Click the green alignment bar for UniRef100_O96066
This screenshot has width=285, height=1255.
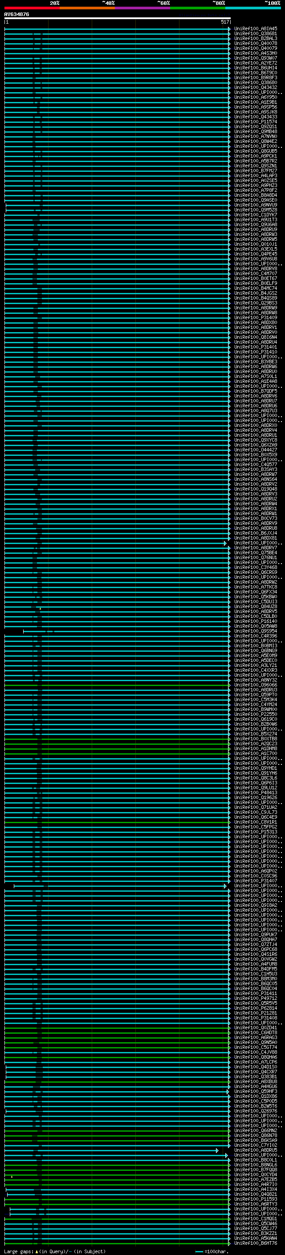(x=118, y=685)
